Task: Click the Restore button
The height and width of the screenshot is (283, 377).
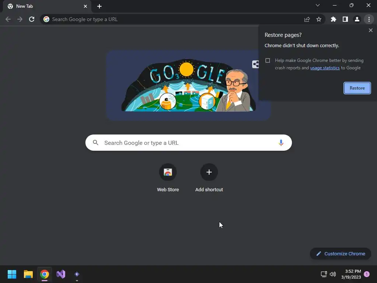Action: click(357, 88)
